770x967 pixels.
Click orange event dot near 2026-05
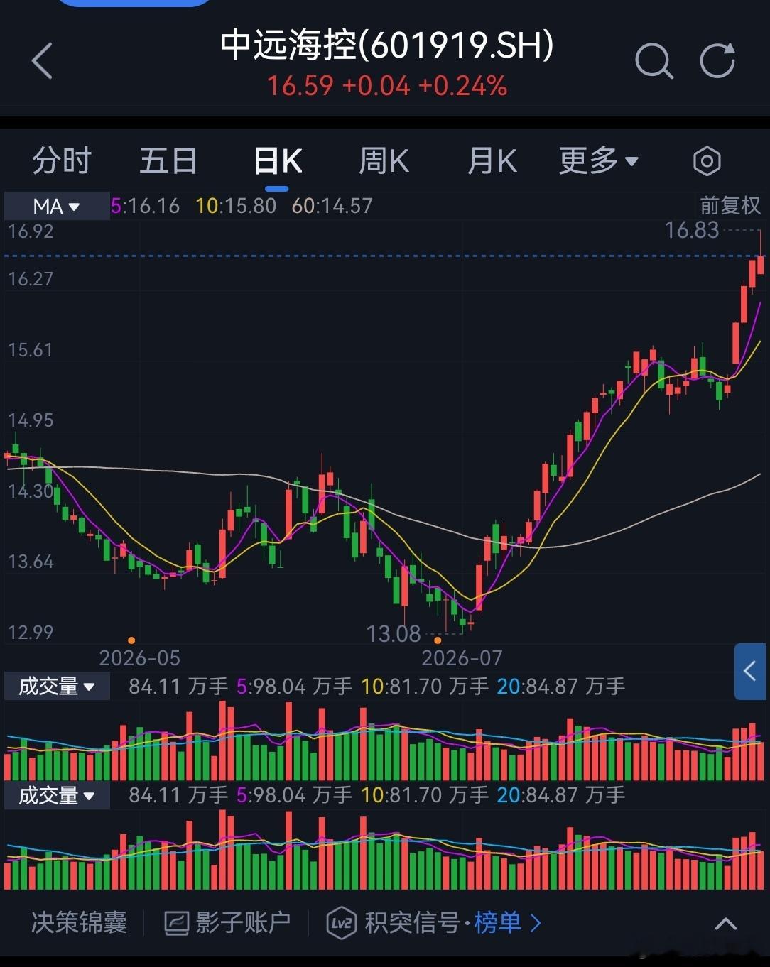click(131, 640)
